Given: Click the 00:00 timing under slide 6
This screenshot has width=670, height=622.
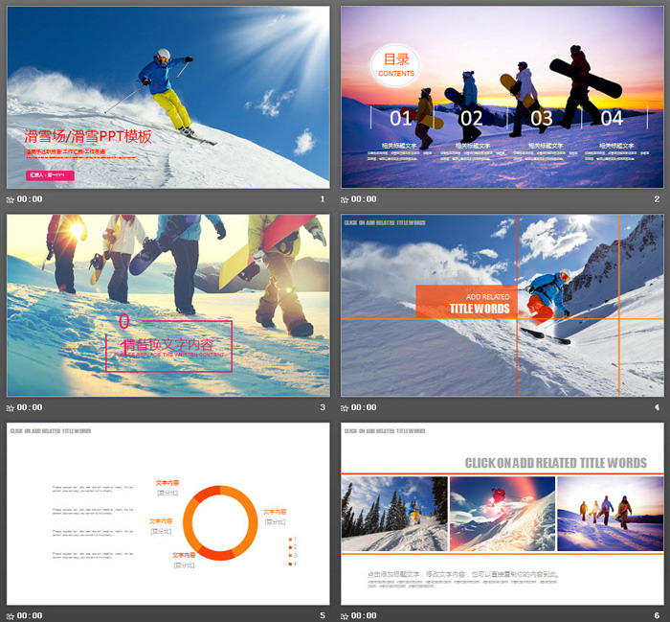Looking at the screenshot, I should tap(364, 616).
